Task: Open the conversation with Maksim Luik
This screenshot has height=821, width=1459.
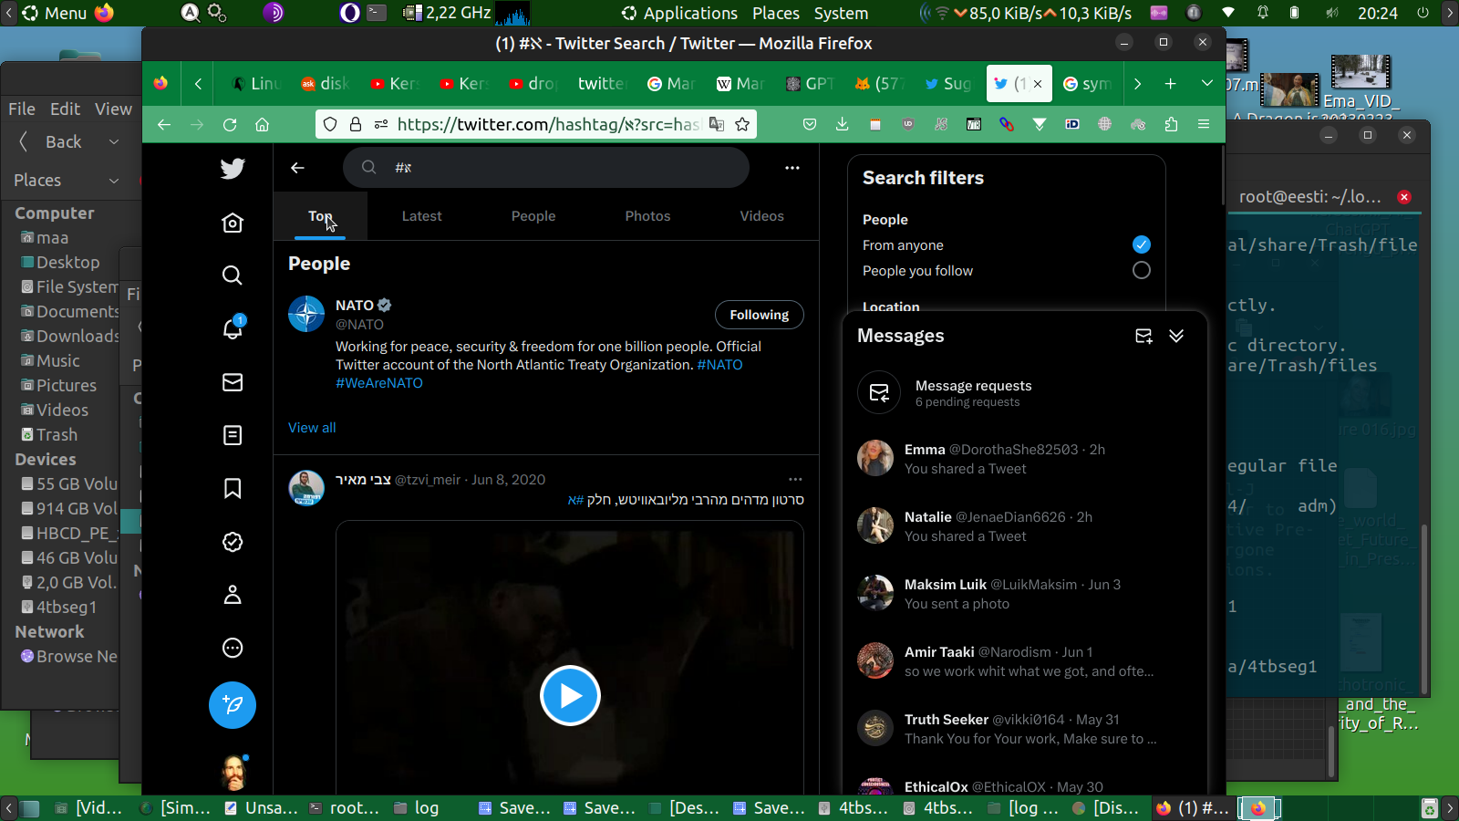Action: [x=1025, y=594]
